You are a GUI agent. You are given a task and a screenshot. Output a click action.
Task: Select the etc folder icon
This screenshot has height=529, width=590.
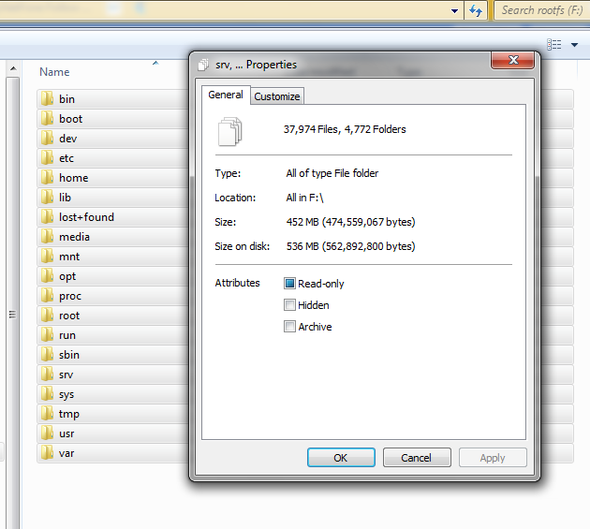pos(47,158)
